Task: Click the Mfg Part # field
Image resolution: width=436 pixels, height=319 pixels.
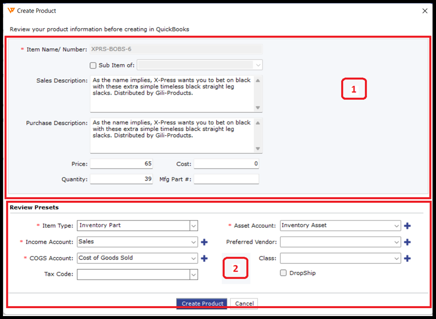Action: [x=226, y=179]
